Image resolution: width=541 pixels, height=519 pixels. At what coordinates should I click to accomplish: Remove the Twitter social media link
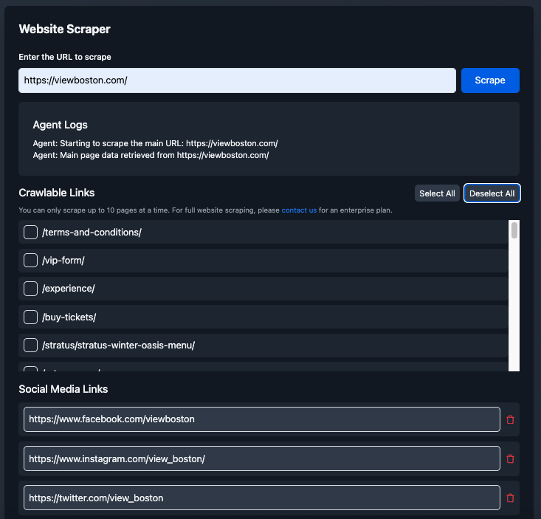[510, 498]
